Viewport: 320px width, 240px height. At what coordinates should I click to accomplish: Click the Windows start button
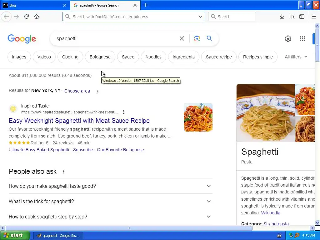(x=15, y=236)
